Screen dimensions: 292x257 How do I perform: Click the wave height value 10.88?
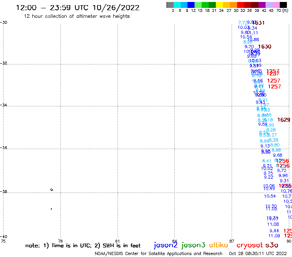(254, 40)
